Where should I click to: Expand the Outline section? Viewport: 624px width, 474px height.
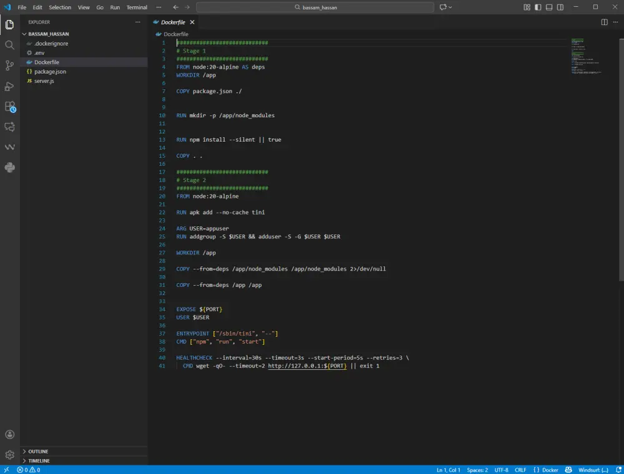(x=38, y=451)
